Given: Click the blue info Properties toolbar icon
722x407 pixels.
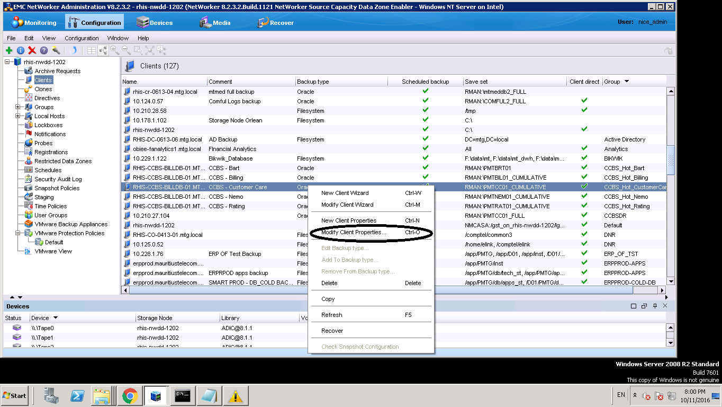Looking at the screenshot, I should 21,50.
